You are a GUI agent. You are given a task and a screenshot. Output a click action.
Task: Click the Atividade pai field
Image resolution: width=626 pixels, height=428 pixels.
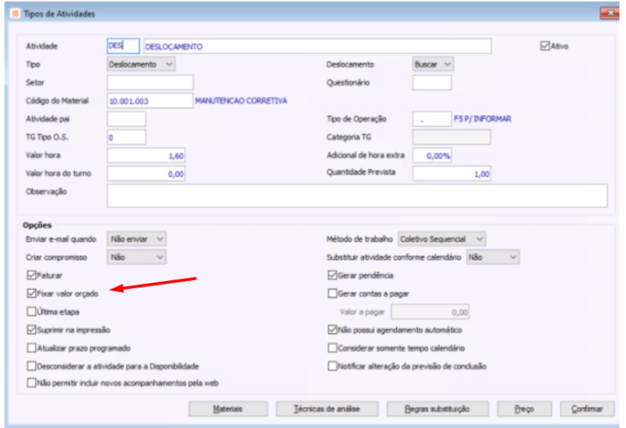[127, 119]
